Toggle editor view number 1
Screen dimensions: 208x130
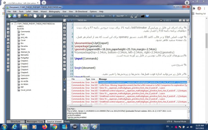pos(180,20)
